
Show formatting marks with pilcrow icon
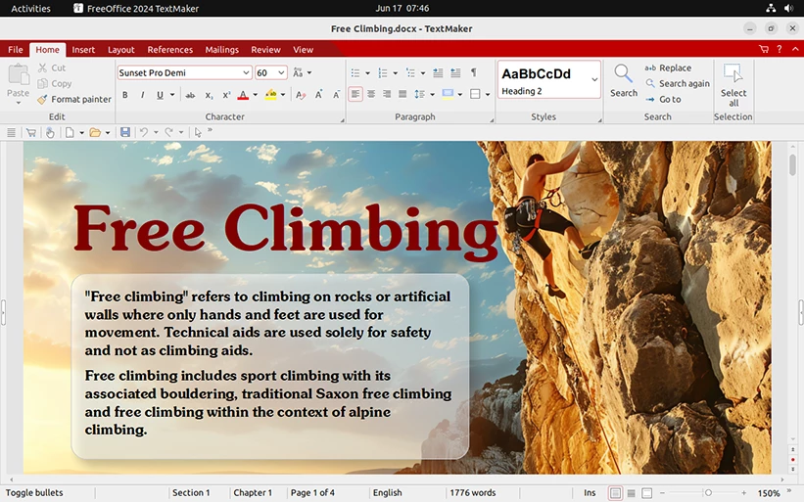[x=474, y=72]
